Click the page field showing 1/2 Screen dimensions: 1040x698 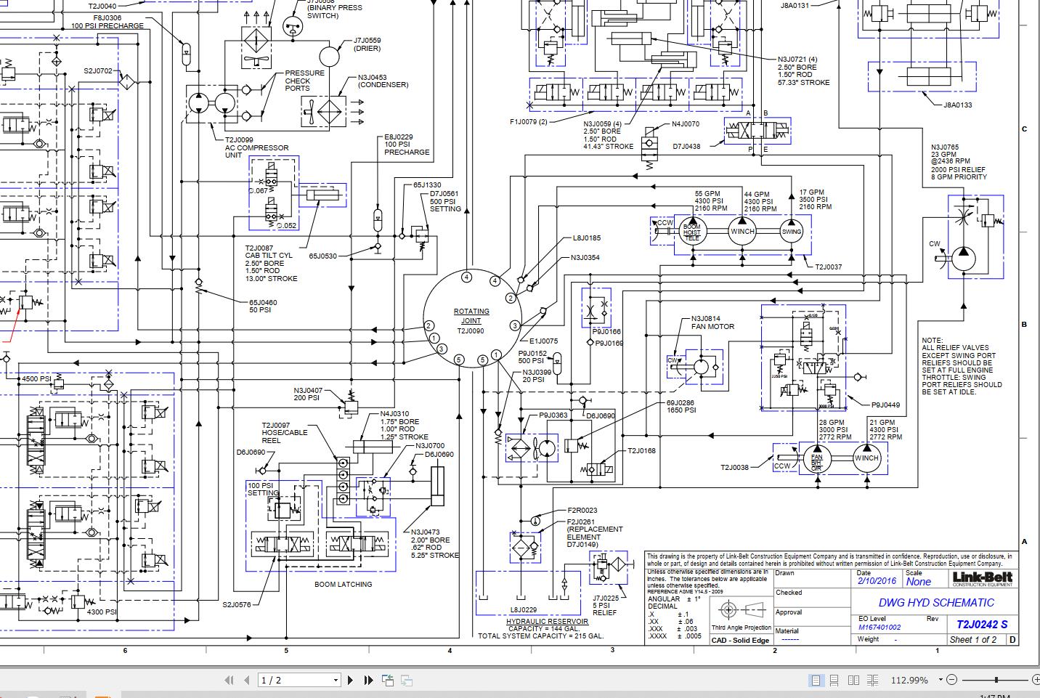point(291,680)
